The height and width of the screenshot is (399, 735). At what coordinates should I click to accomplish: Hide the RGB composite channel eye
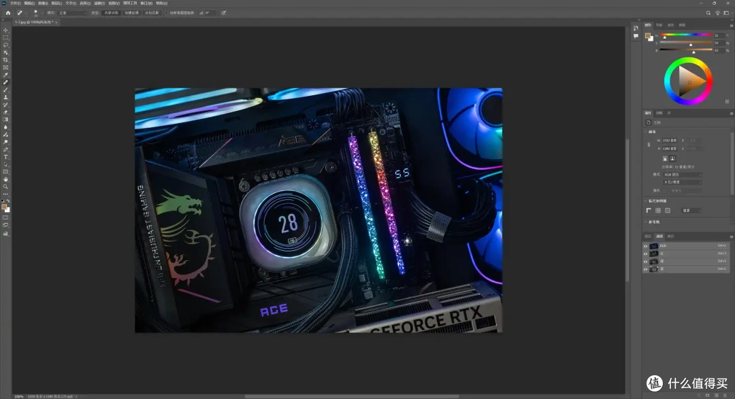pyautogui.click(x=645, y=246)
